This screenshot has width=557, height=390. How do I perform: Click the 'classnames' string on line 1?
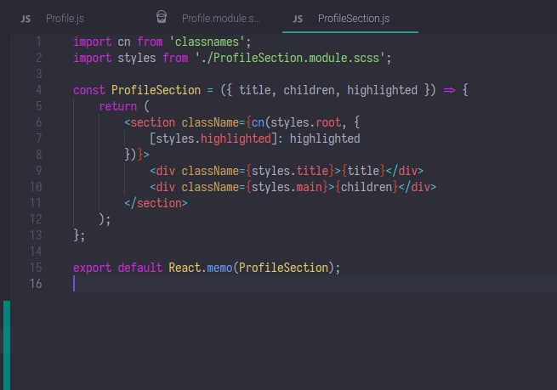207,42
